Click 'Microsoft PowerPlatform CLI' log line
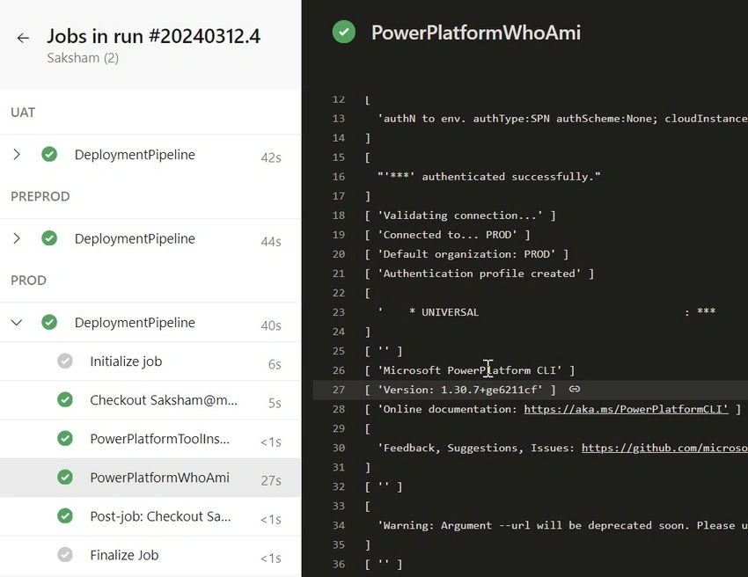 [x=470, y=370]
